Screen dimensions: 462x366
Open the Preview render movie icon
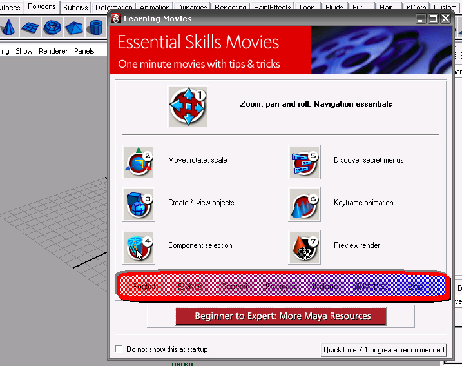[304, 247]
